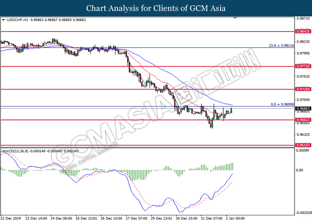Click the chart shift triangle marker at top
The width and height of the screenshot is (312, 222).
235,18
